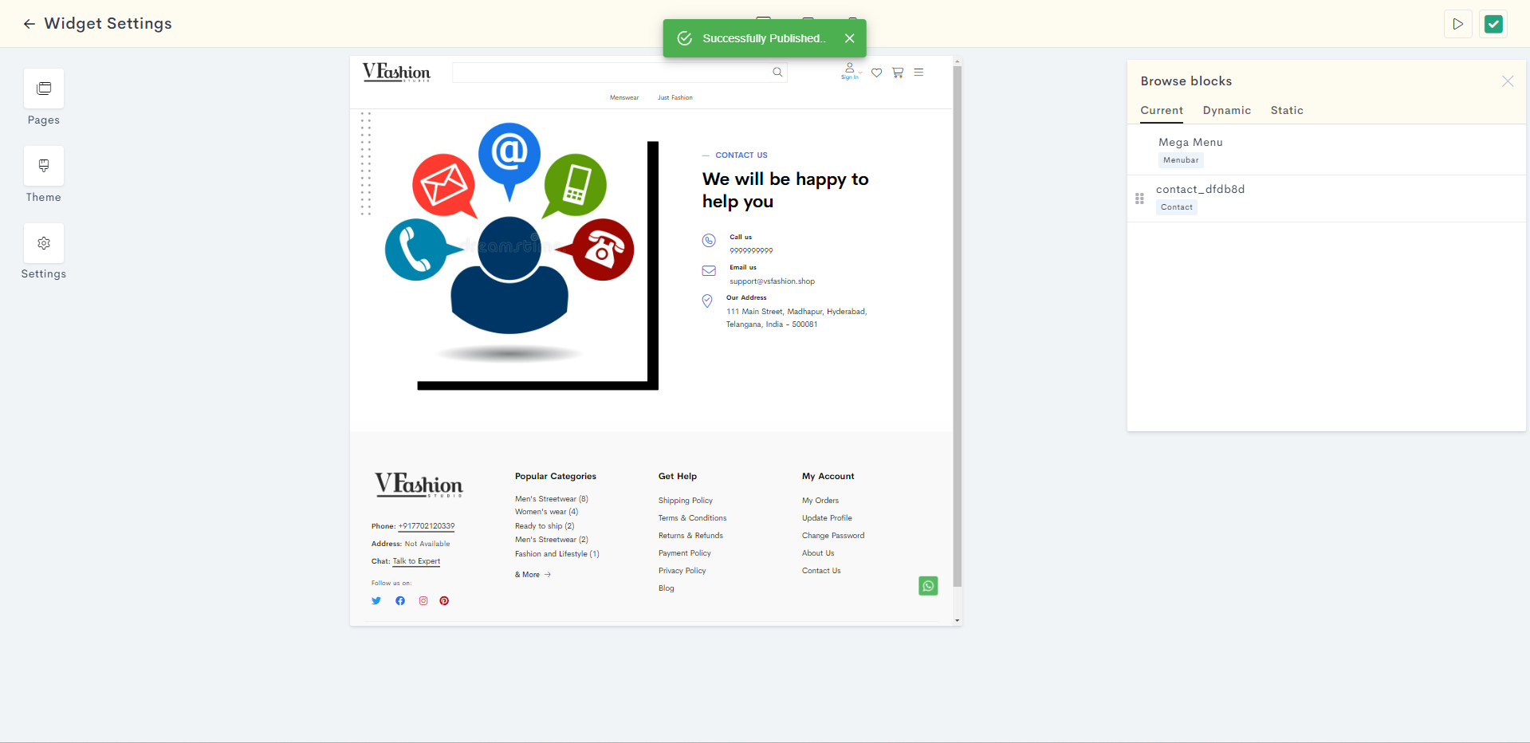The width and height of the screenshot is (1530, 743).
Task: Go back using the Widget Settings arrow
Action: [x=29, y=24]
